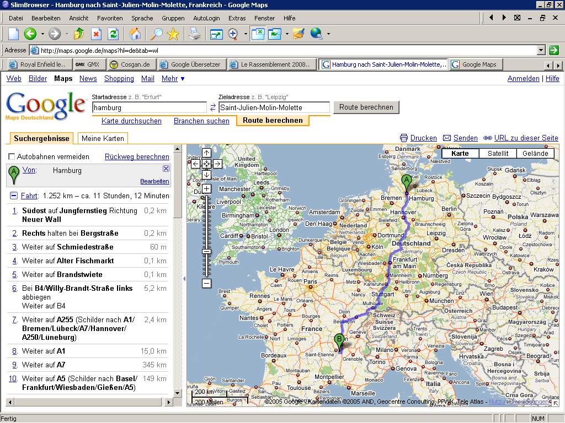Zoom in with the map plus button
Screen dimensions: 565x423
pyautogui.click(x=206, y=189)
